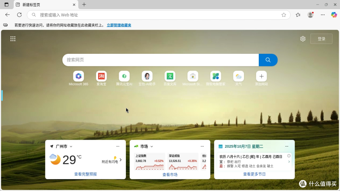Open the 微软电脑管家 shortcut icon

216,76
